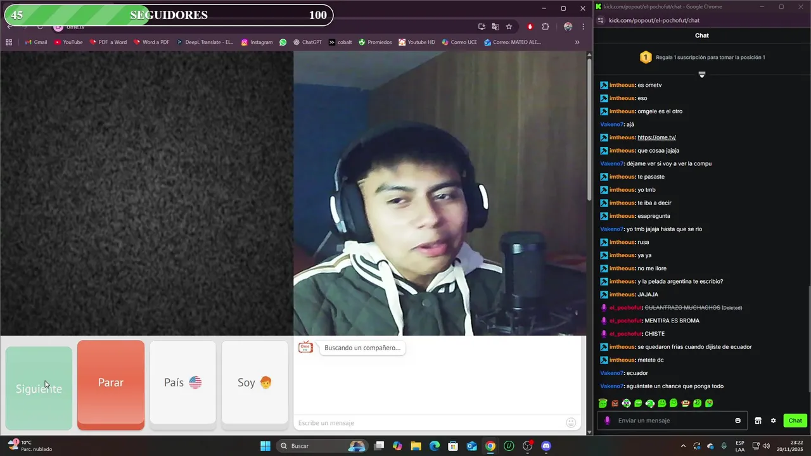Open the YouTube bookmark
This screenshot has height=456, width=811.
click(68, 42)
